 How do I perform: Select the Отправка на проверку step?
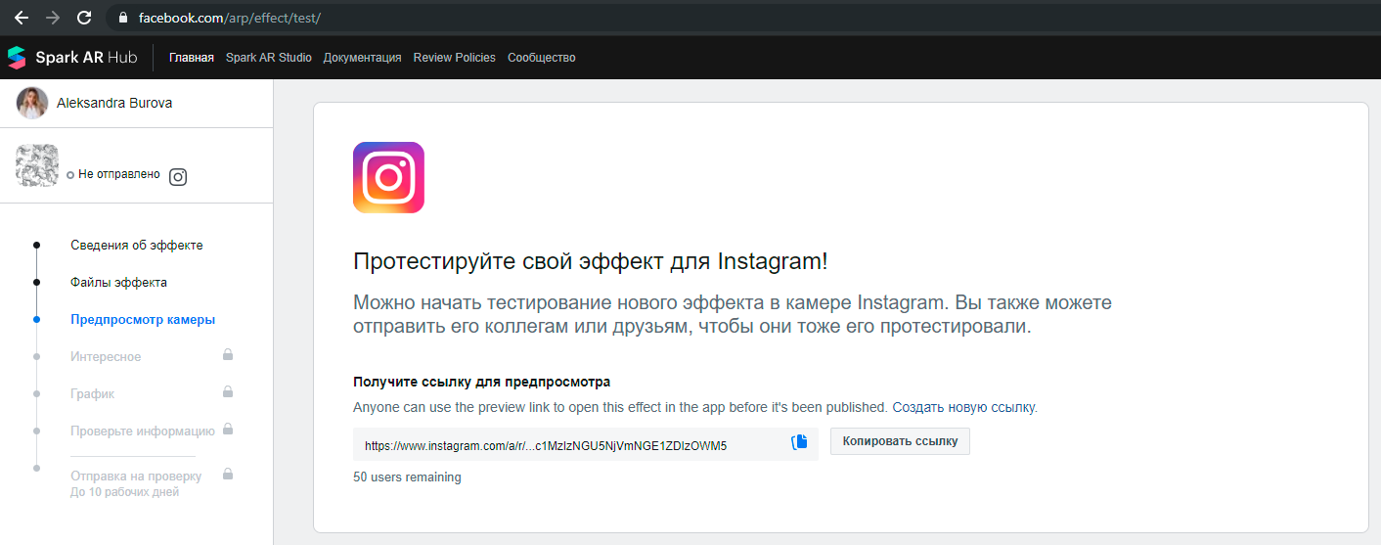coord(136,477)
